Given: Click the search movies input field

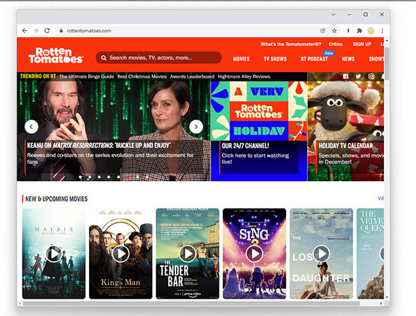Looking at the screenshot, I should tap(159, 58).
